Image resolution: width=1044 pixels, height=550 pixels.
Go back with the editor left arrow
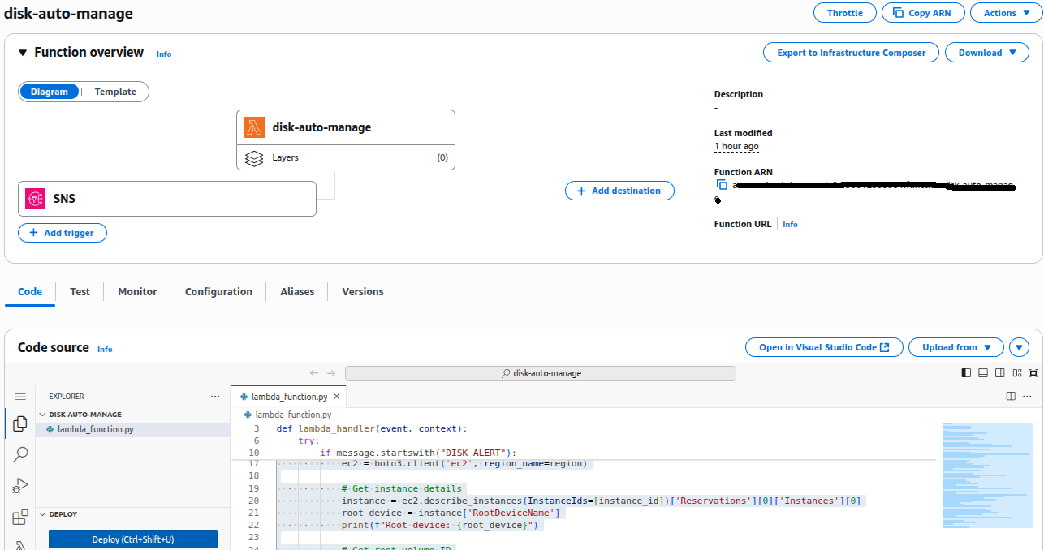point(314,373)
